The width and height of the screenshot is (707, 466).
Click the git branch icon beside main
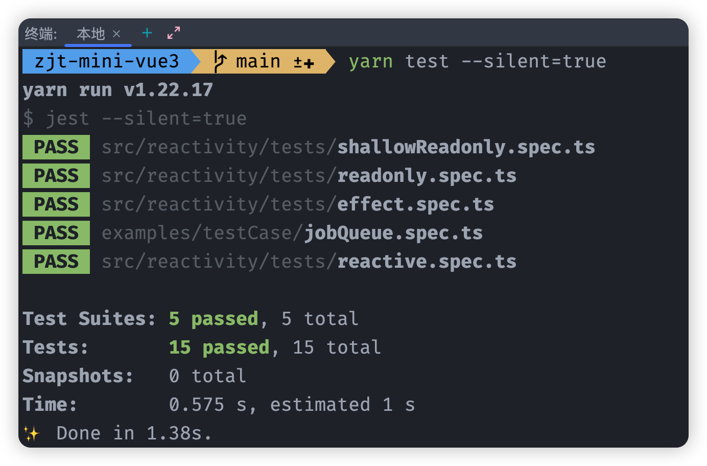[220, 62]
